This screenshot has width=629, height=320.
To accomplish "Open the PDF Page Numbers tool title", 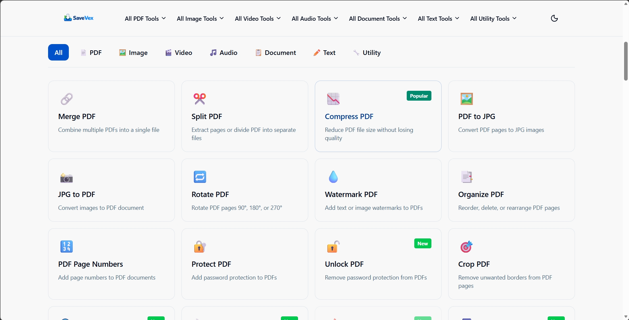I will [x=91, y=264].
